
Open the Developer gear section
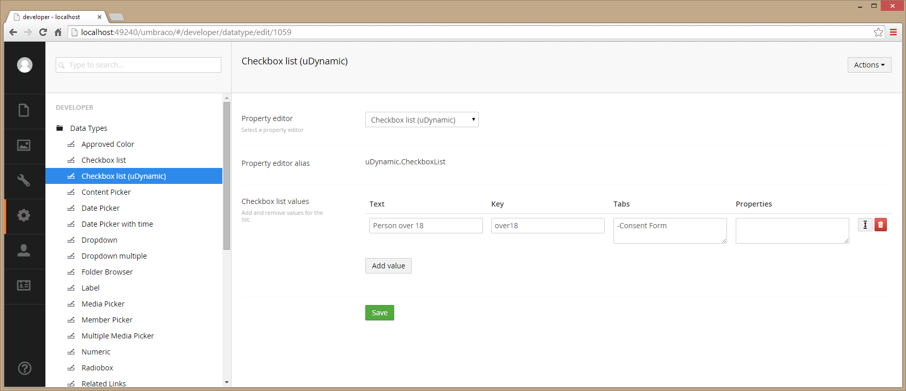point(24,215)
